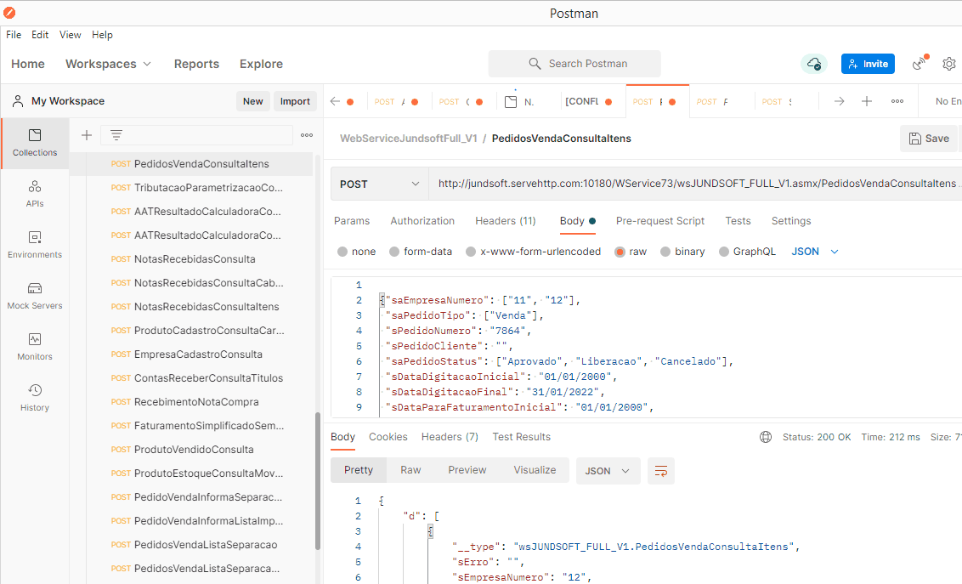Open the APIs sidebar section
962x584 pixels.
click(35, 194)
